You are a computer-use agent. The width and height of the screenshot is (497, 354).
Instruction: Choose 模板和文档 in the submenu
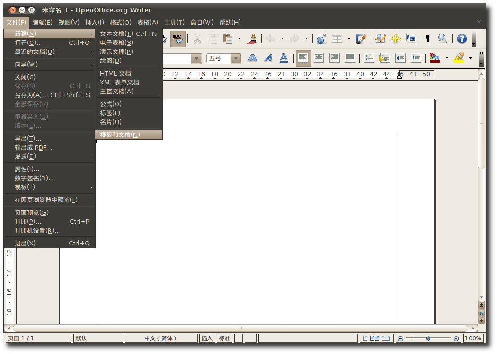coord(120,135)
